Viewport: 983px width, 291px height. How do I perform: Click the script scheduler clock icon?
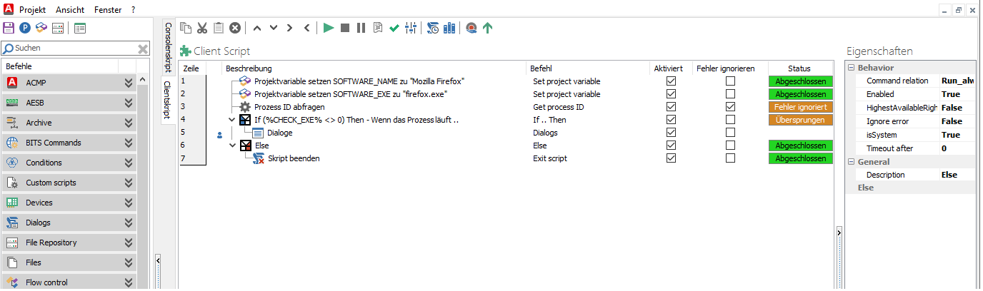[433, 28]
